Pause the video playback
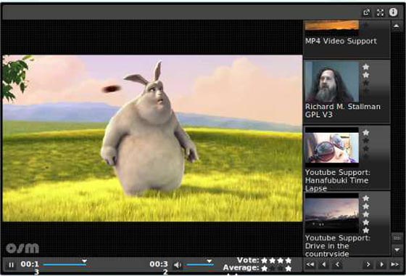This screenshot has width=406, height=276. click(x=11, y=265)
